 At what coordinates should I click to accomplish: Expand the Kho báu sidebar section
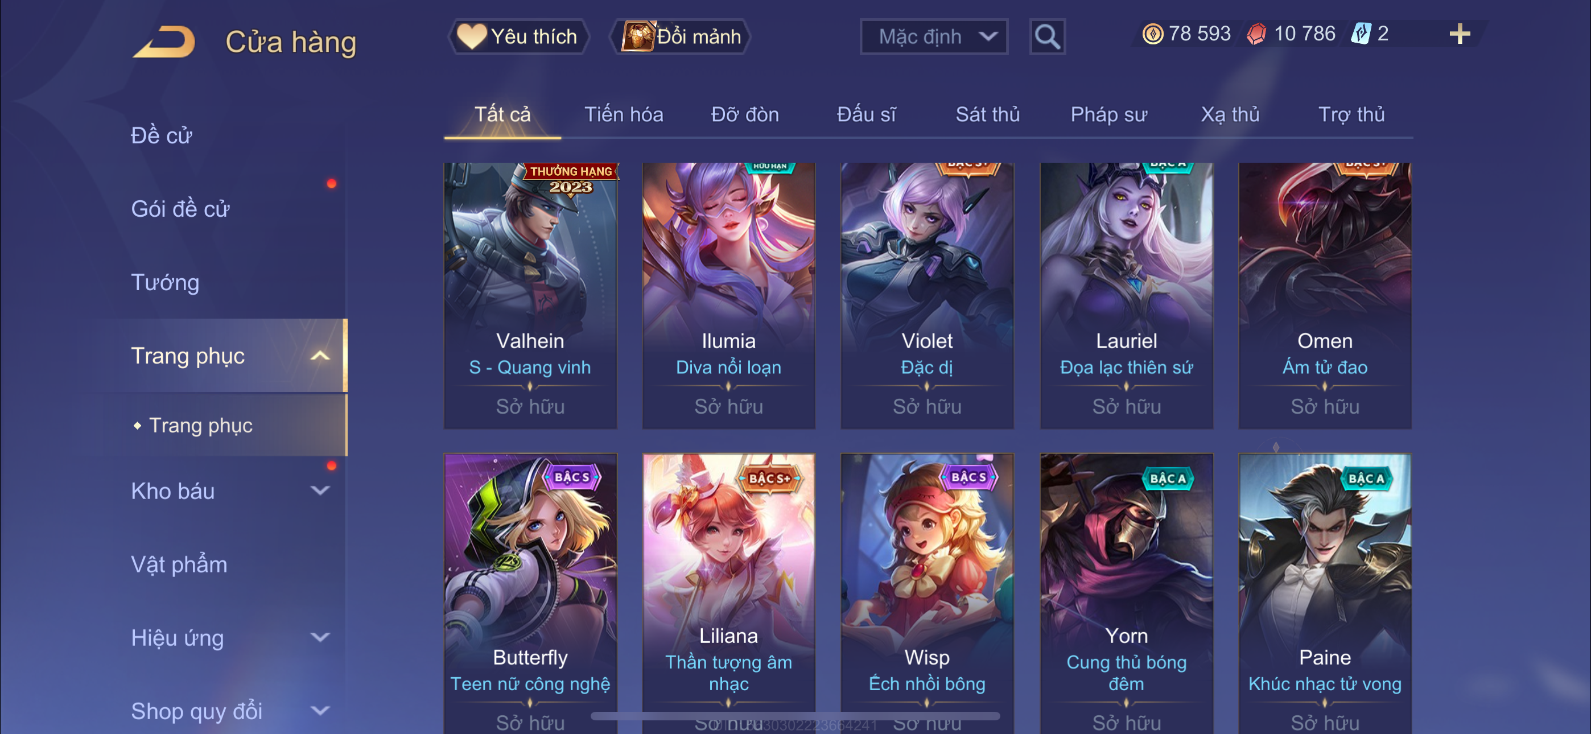pos(320,491)
